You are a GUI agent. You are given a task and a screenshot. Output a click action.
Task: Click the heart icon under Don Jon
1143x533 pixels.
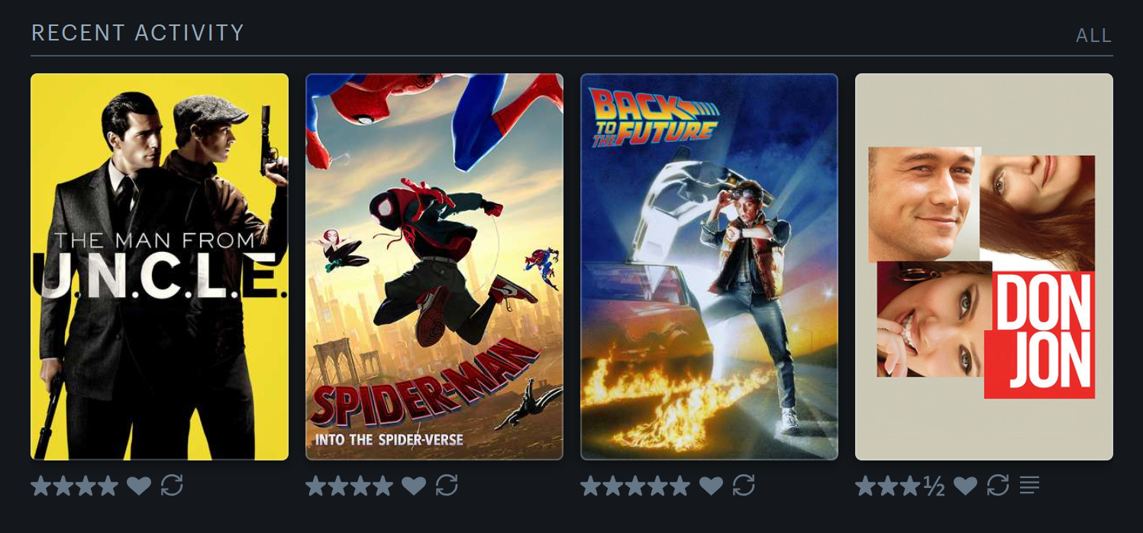point(965,486)
